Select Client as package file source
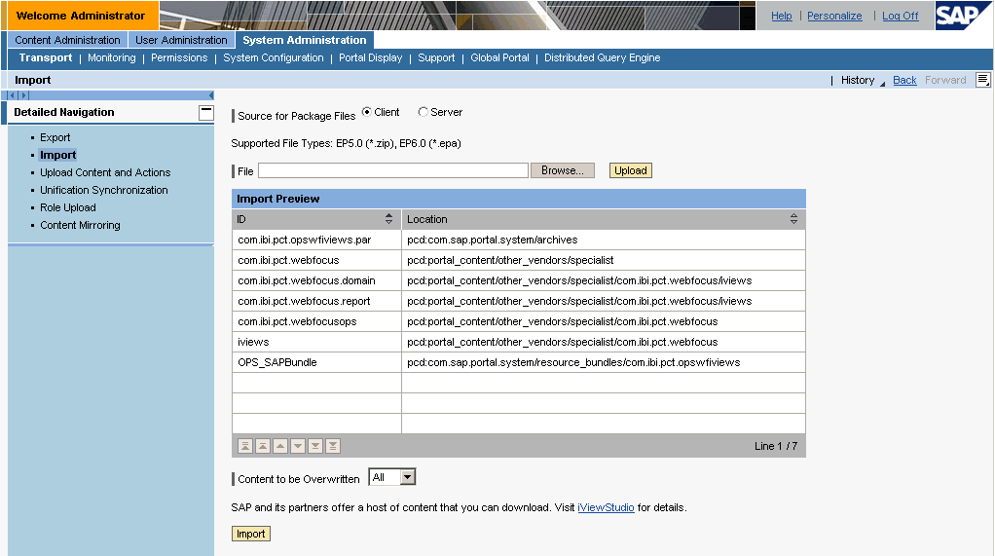Screen dimensions: 995x556 click(x=367, y=112)
